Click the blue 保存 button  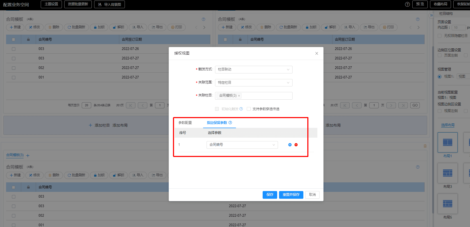click(x=270, y=195)
